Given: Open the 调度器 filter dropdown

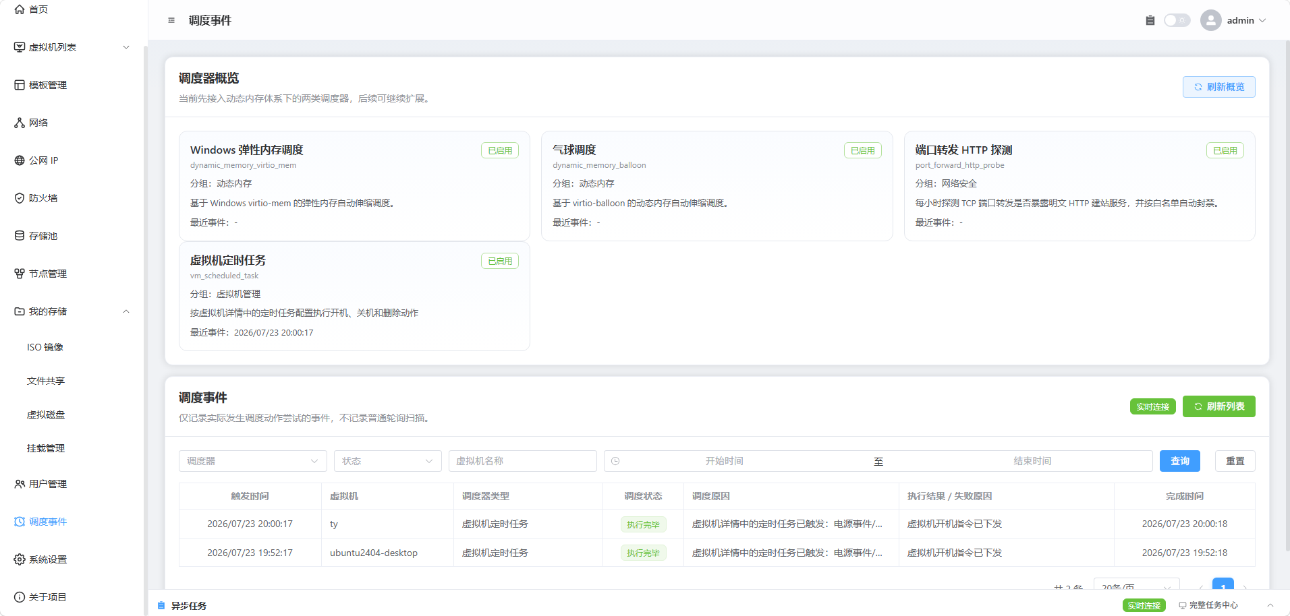Looking at the screenshot, I should (x=253, y=461).
